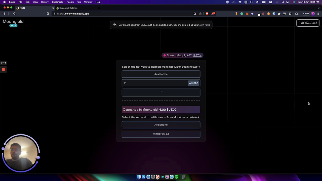Open the withdraw network Avalanche dropdown
This screenshot has width=322, height=181.
point(161,125)
